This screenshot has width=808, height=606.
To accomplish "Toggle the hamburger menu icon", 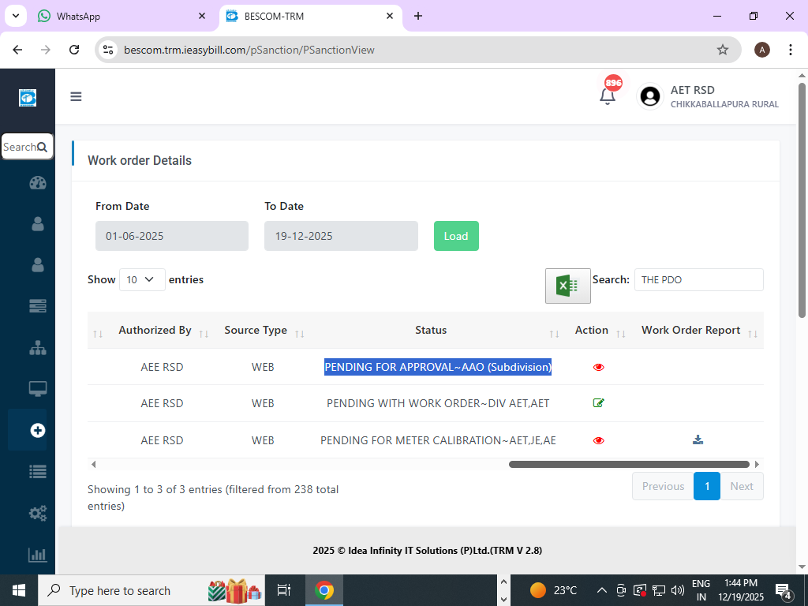I will [x=76, y=96].
